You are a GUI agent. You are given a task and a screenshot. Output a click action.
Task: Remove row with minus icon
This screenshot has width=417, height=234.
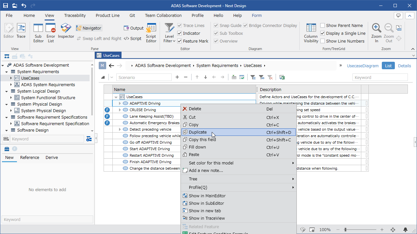coord(186,77)
